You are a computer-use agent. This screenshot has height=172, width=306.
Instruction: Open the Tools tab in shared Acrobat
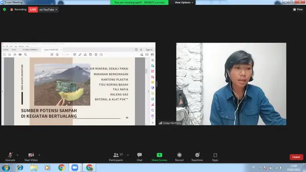(14, 50)
